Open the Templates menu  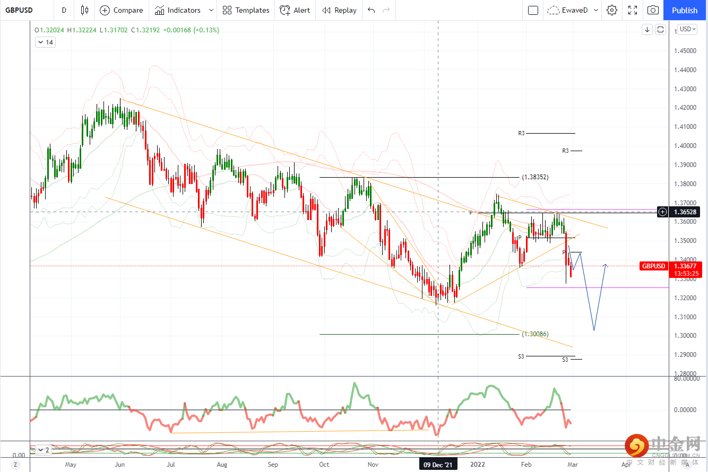[x=246, y=10]
